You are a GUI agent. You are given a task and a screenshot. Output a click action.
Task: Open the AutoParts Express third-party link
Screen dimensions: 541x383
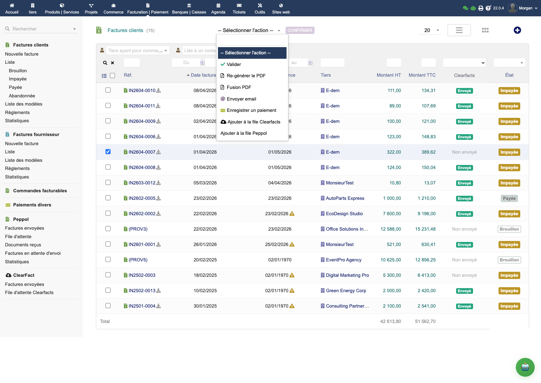click(x=345, y=198)
